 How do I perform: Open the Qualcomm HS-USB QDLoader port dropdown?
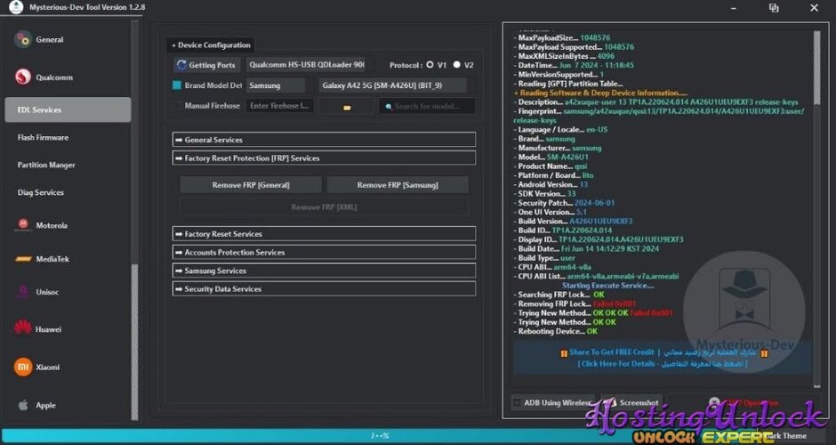[x=307, y=65]
